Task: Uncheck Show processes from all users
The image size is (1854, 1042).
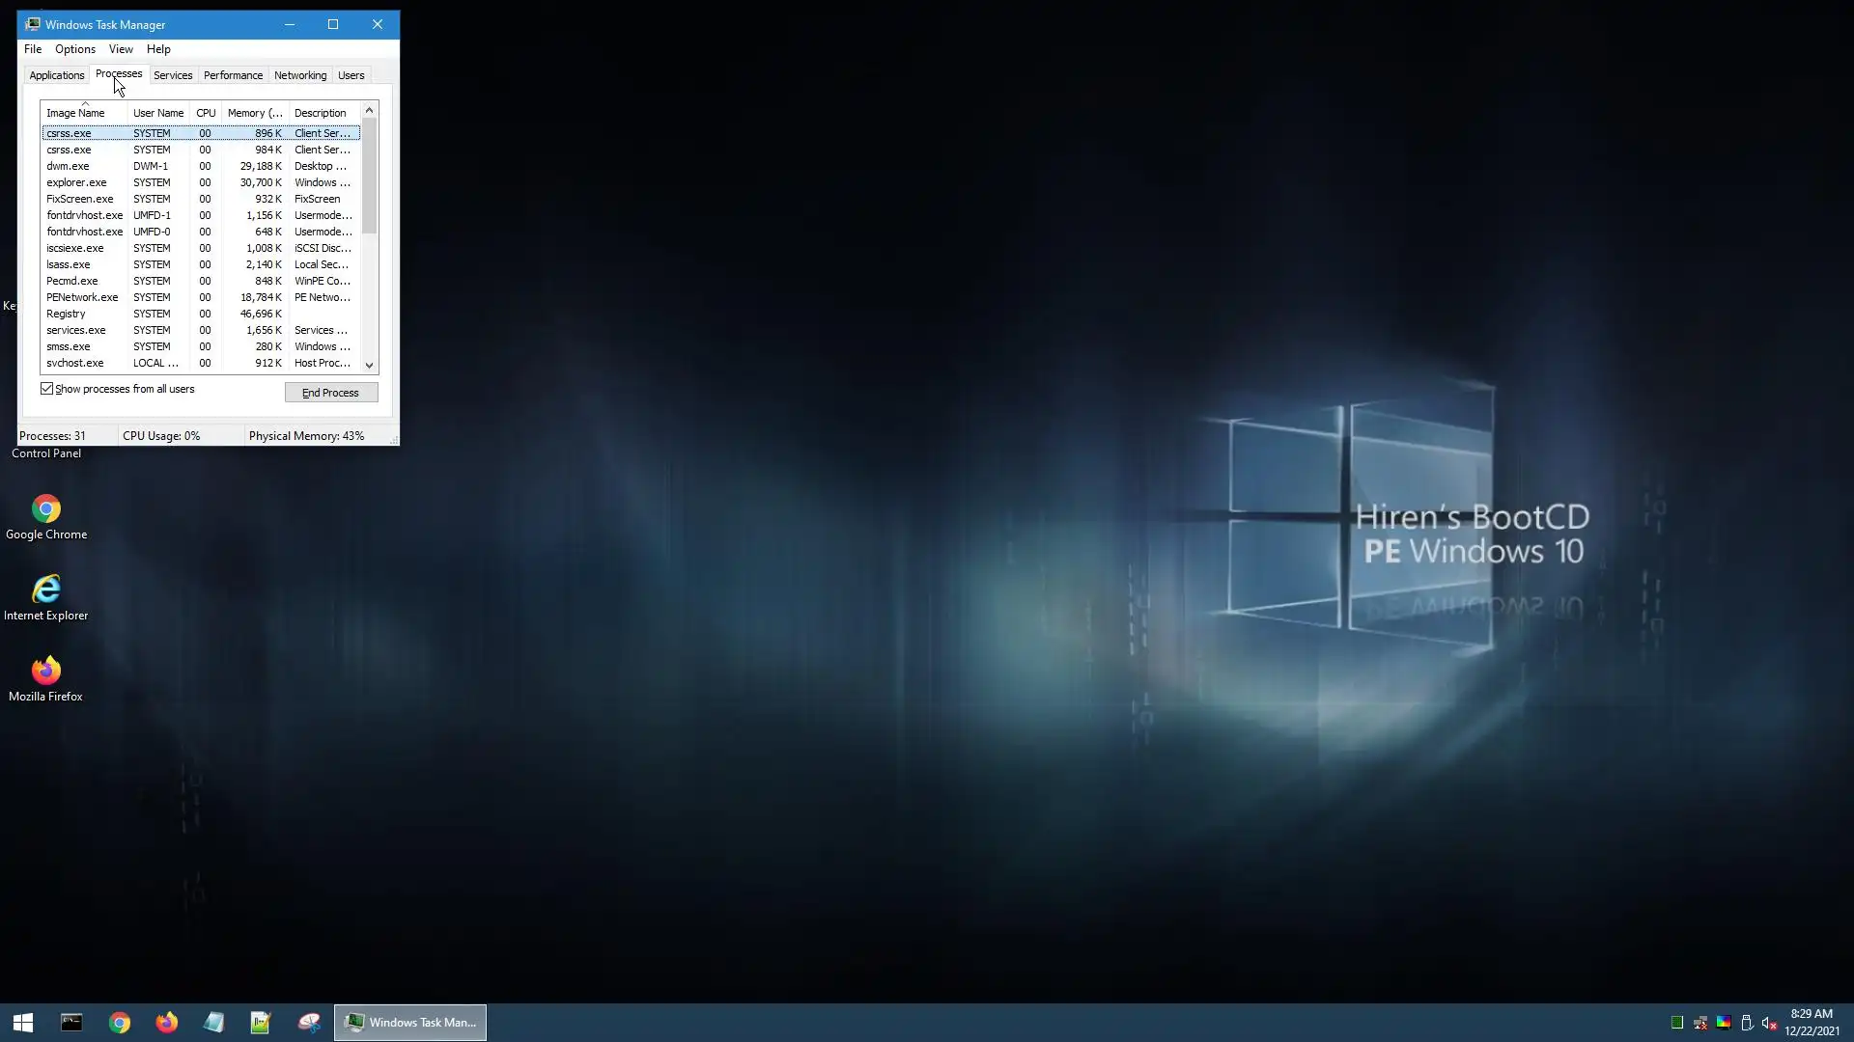Action: (47, 389)
